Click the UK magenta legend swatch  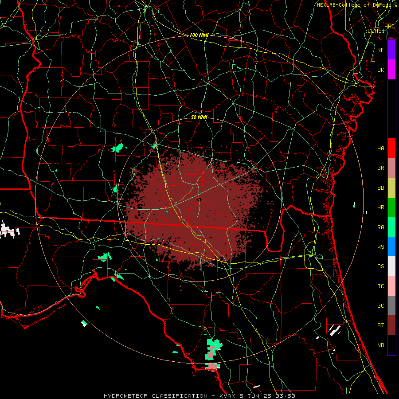pos(391,70)
